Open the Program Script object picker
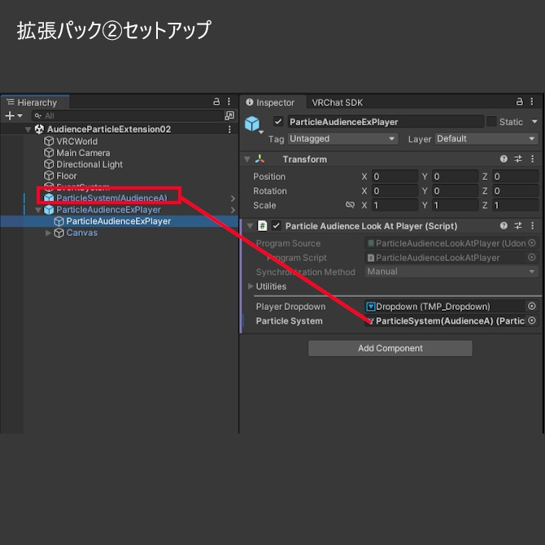Viewport: 545px width, 545px height. click(532, 257)
